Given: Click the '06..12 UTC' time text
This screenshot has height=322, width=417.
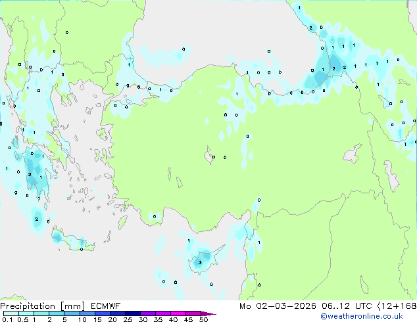Looking at the screenshot, I should 347,306.
